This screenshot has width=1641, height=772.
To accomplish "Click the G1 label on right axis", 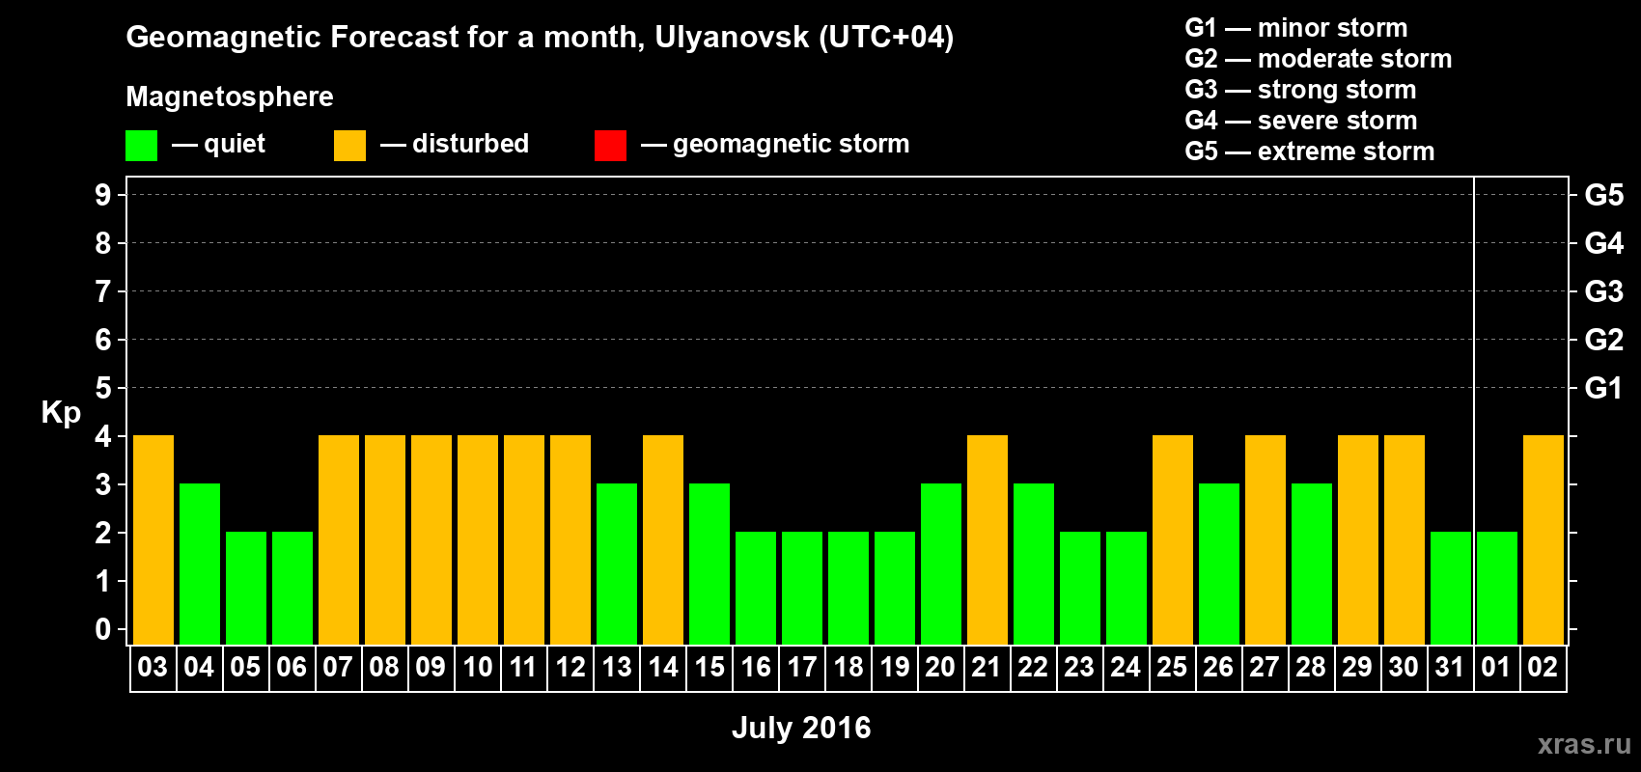I will [x=1604, y=388].
